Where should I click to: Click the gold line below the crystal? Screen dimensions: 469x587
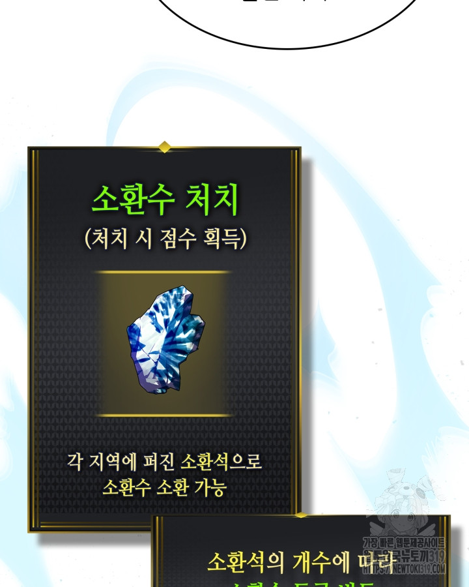click(163, 415)
